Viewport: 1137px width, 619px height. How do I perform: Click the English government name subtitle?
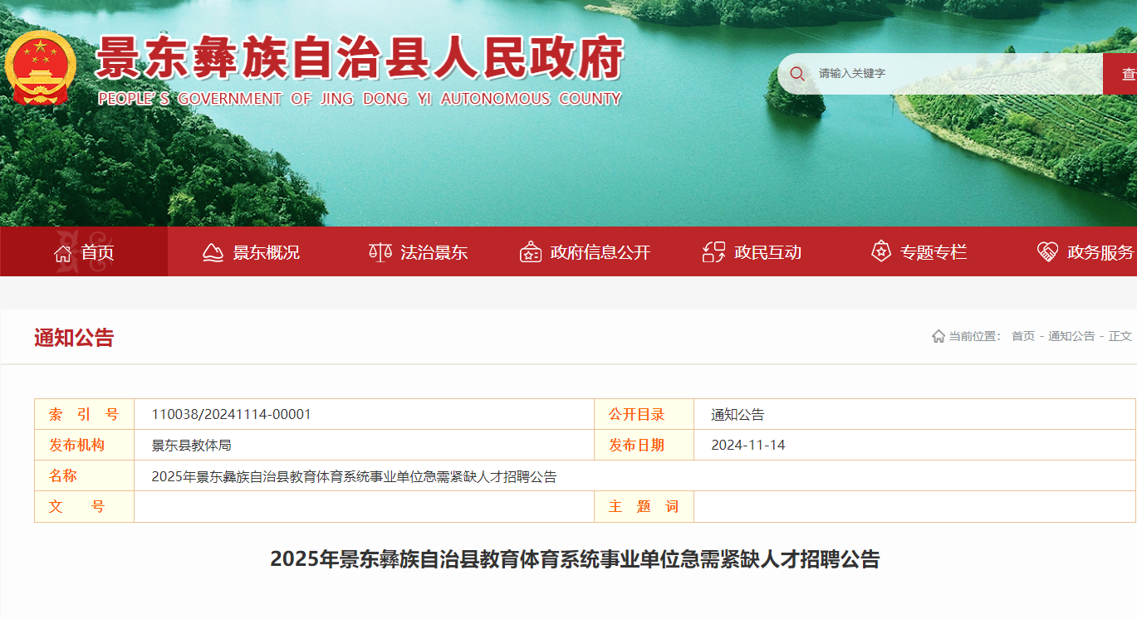360,99
